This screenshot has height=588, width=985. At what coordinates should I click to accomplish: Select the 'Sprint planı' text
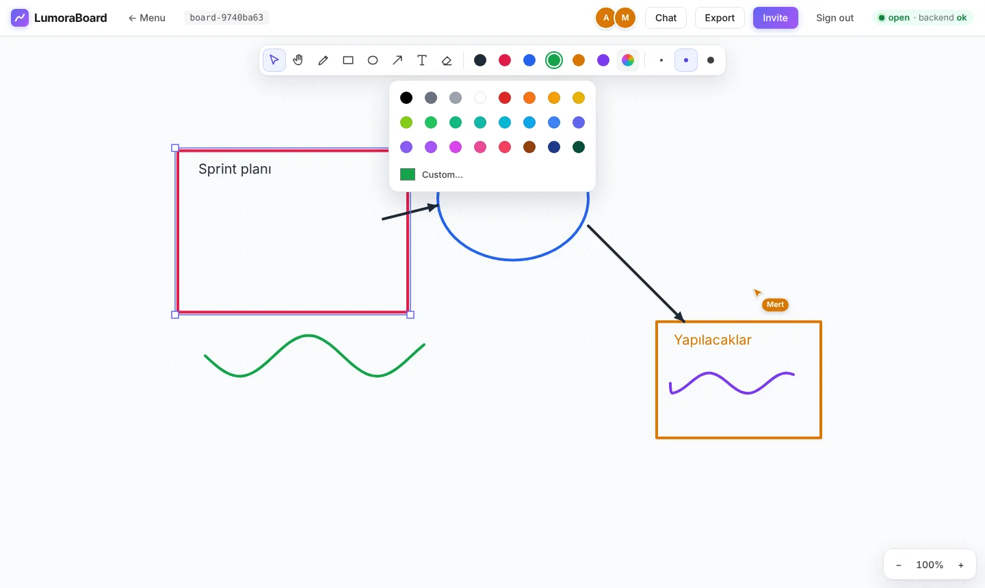(235, 169)
